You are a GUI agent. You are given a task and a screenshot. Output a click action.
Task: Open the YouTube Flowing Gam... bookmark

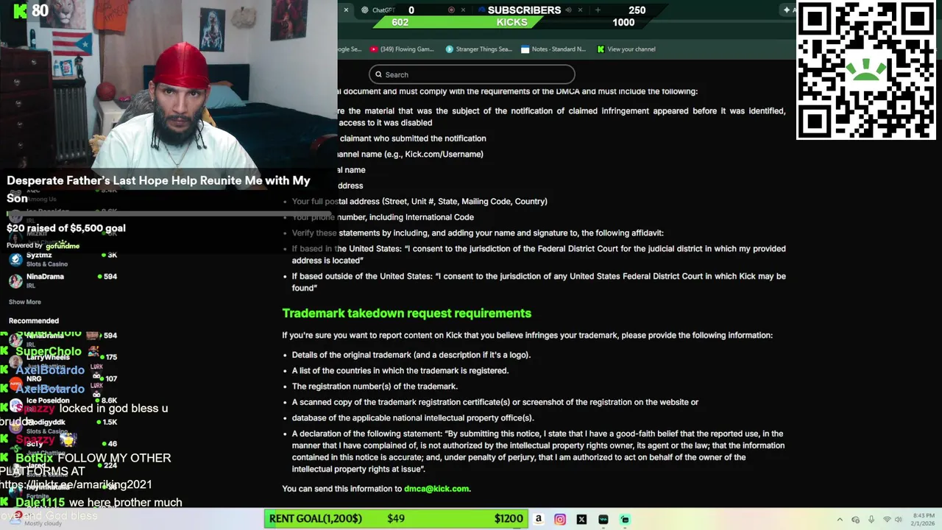[402, 49]
